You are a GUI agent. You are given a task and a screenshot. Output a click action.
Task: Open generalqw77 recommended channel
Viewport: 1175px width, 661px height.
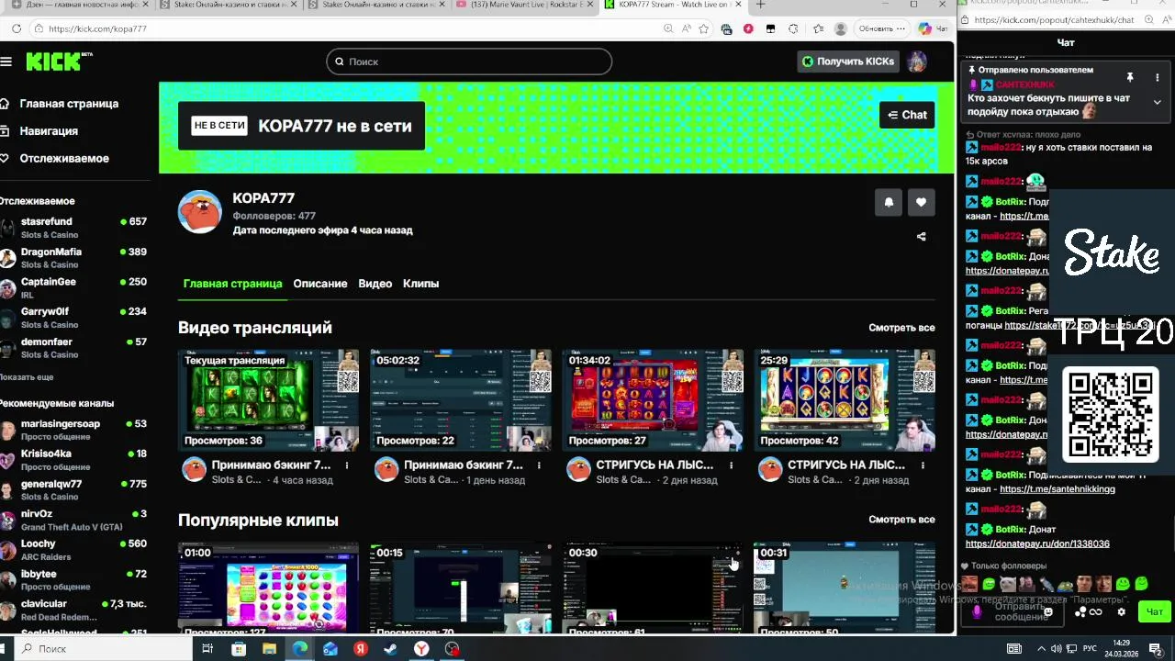click(x=73, y=490)
